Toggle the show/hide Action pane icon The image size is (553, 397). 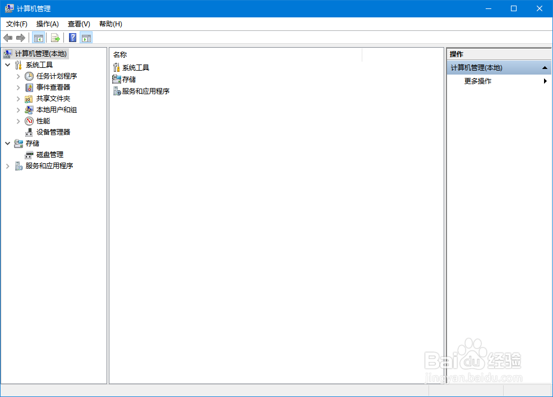point(86,38)
